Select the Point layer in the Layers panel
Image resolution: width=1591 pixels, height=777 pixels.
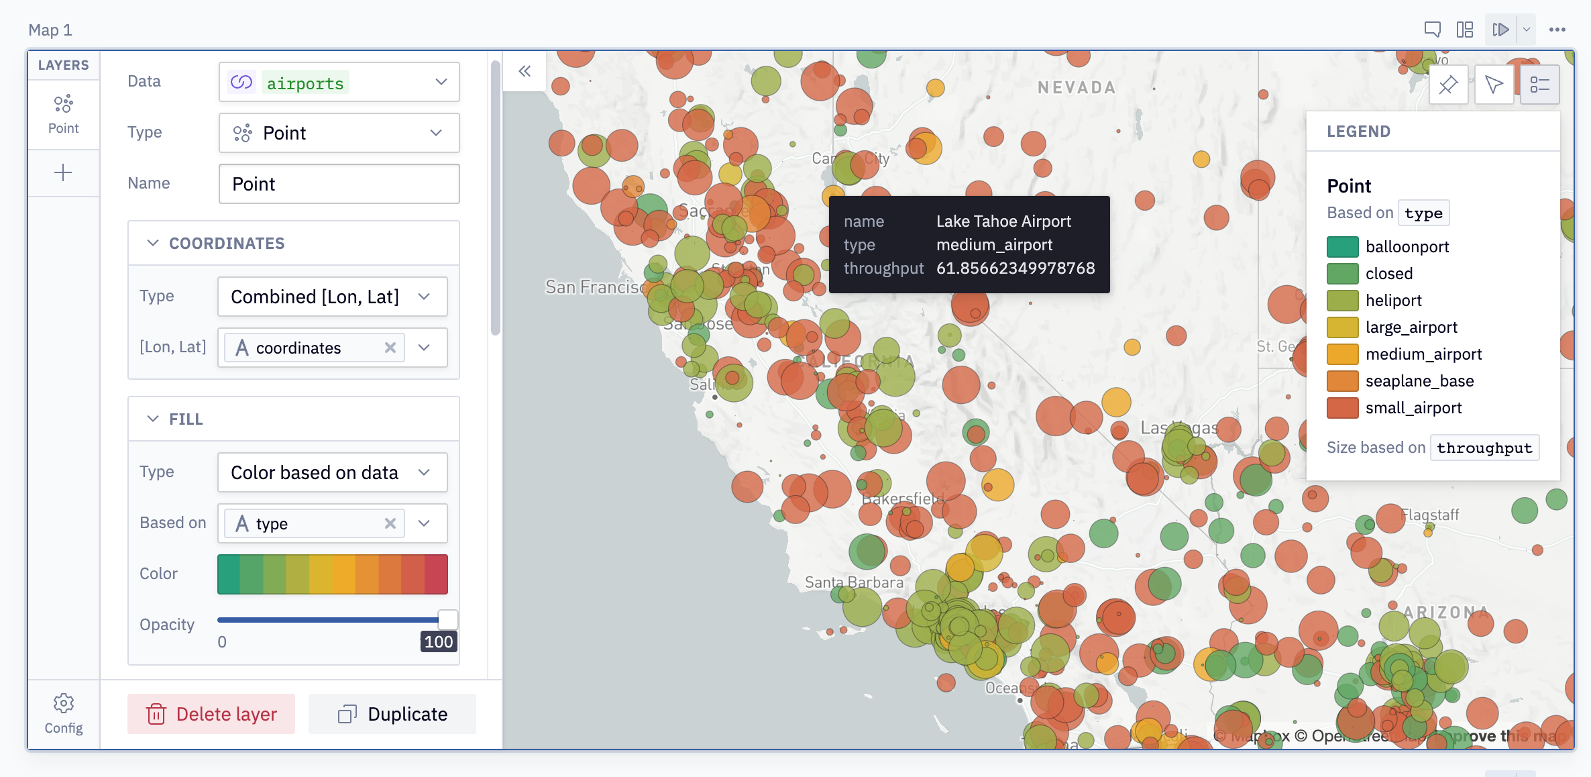point(64,113)
